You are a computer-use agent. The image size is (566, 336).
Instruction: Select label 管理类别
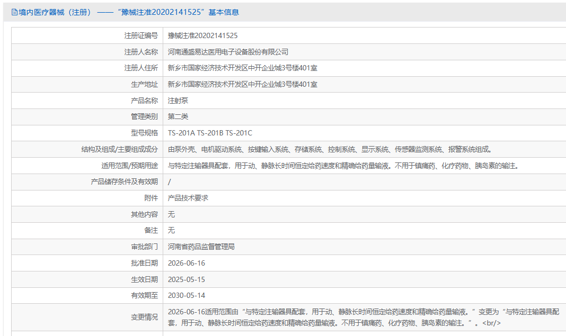coord(144,116)
